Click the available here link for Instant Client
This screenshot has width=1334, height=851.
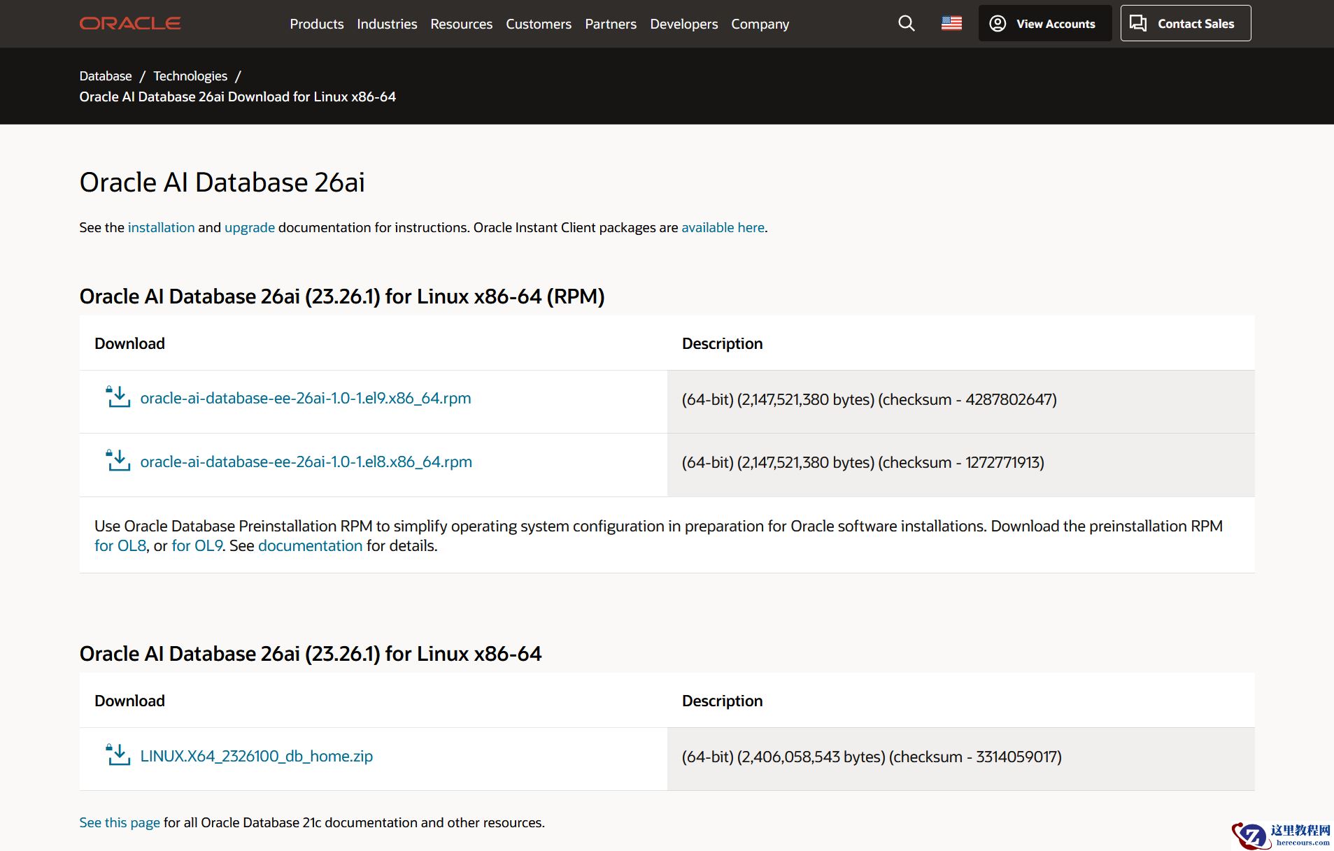coord(723,227)
